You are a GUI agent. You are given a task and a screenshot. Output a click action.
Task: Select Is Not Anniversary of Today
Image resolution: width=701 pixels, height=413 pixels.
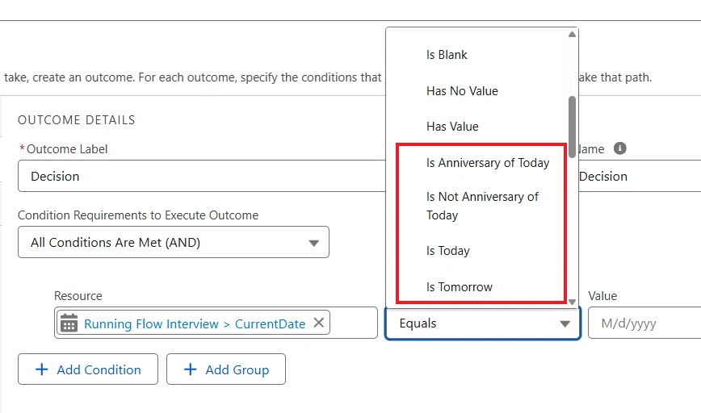(x=481, y=206)
